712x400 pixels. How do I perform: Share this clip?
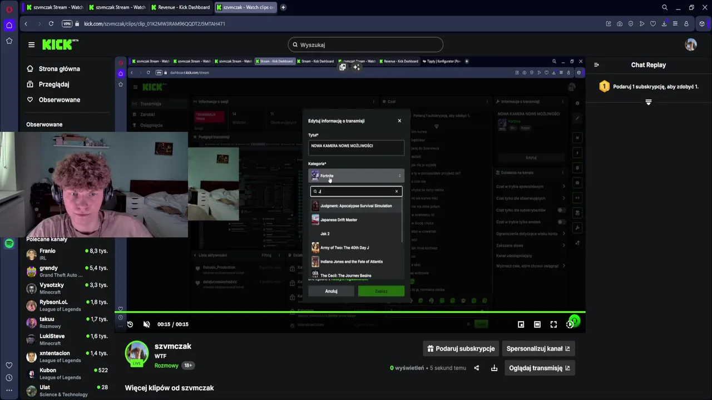[477, 368]
